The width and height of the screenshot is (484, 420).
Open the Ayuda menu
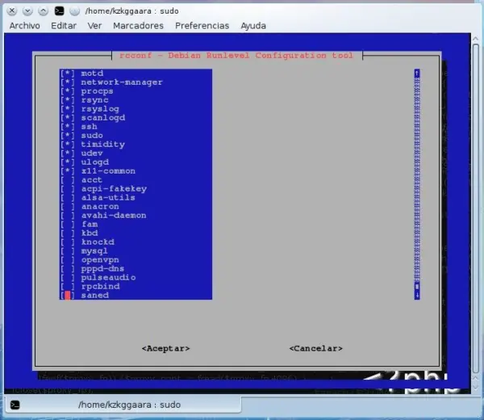253,26
